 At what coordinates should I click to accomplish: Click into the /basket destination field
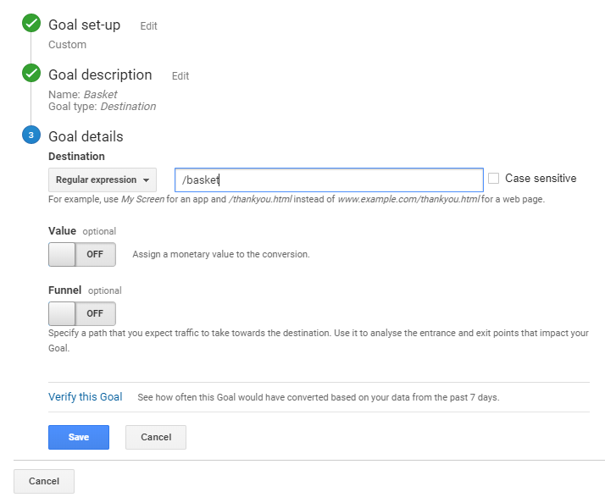point(329,180)
